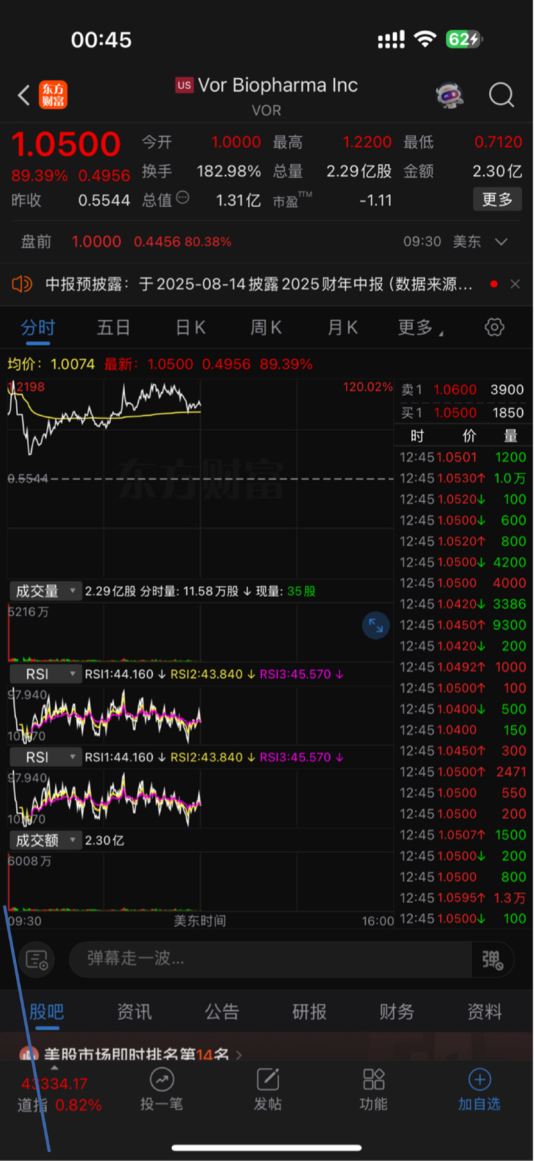
Task: Tap the big 1.0500 current price
Action: click(66, 145)
